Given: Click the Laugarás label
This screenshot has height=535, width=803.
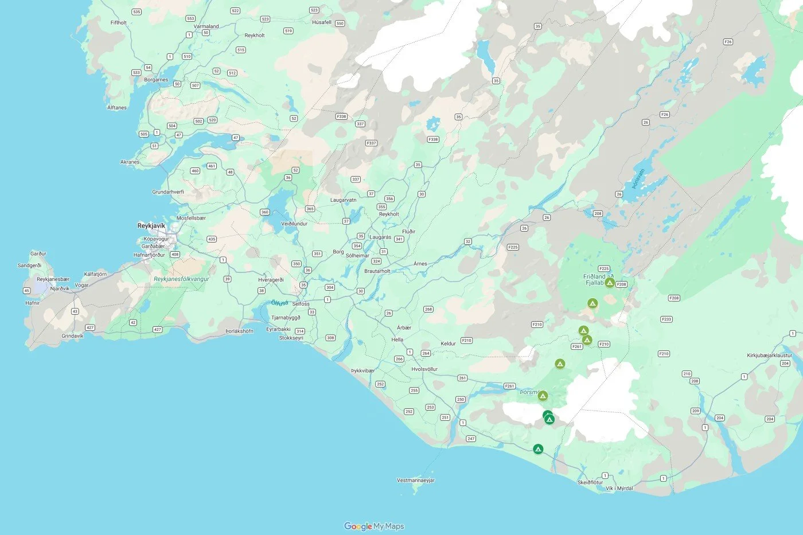Looking at the screenshot, I should coord(380,237).
